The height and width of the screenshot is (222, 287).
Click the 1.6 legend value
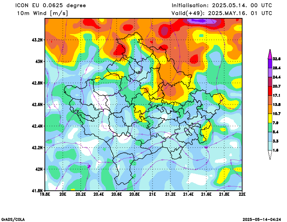click(x=276, y=150)
